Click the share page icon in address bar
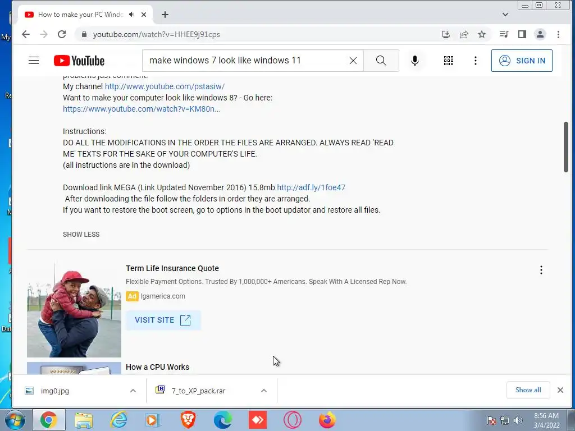This screenshot has height=431, width=575. click(x=464, y=34)
